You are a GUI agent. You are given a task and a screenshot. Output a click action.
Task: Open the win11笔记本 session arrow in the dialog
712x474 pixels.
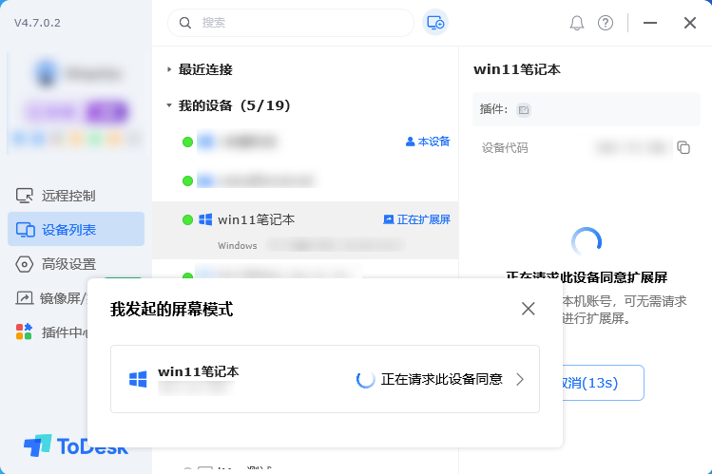pyautogui.click(x=520, y=379)
